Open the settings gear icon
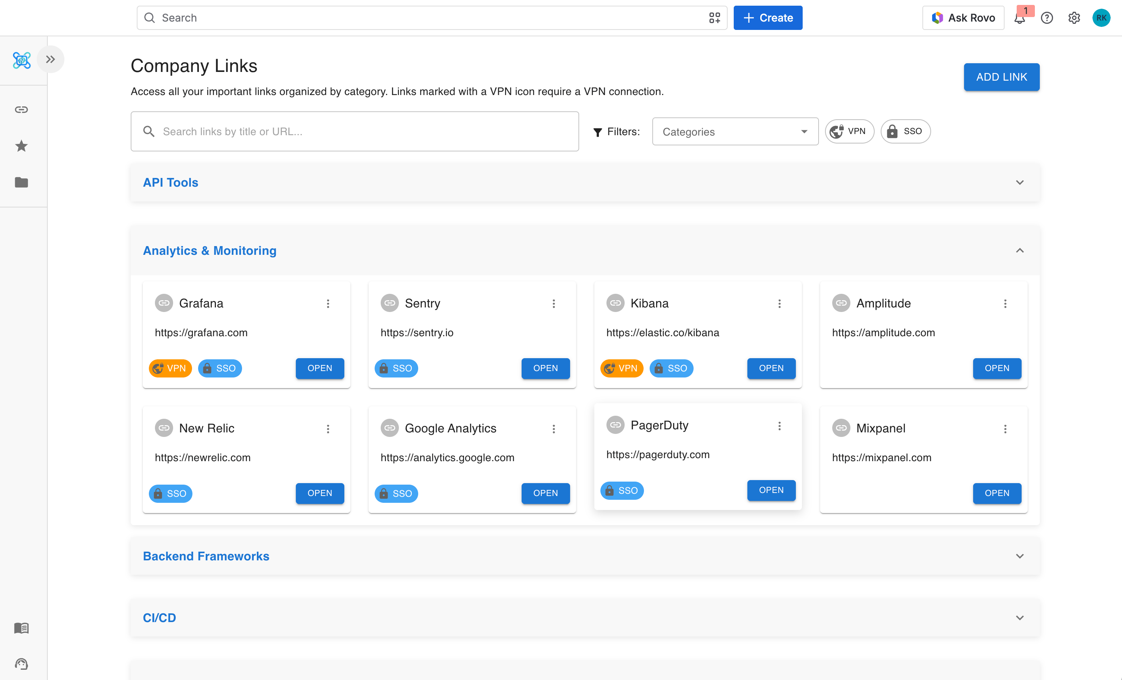The width and height of the screenshot is (1122, 680). [1074, 18]
